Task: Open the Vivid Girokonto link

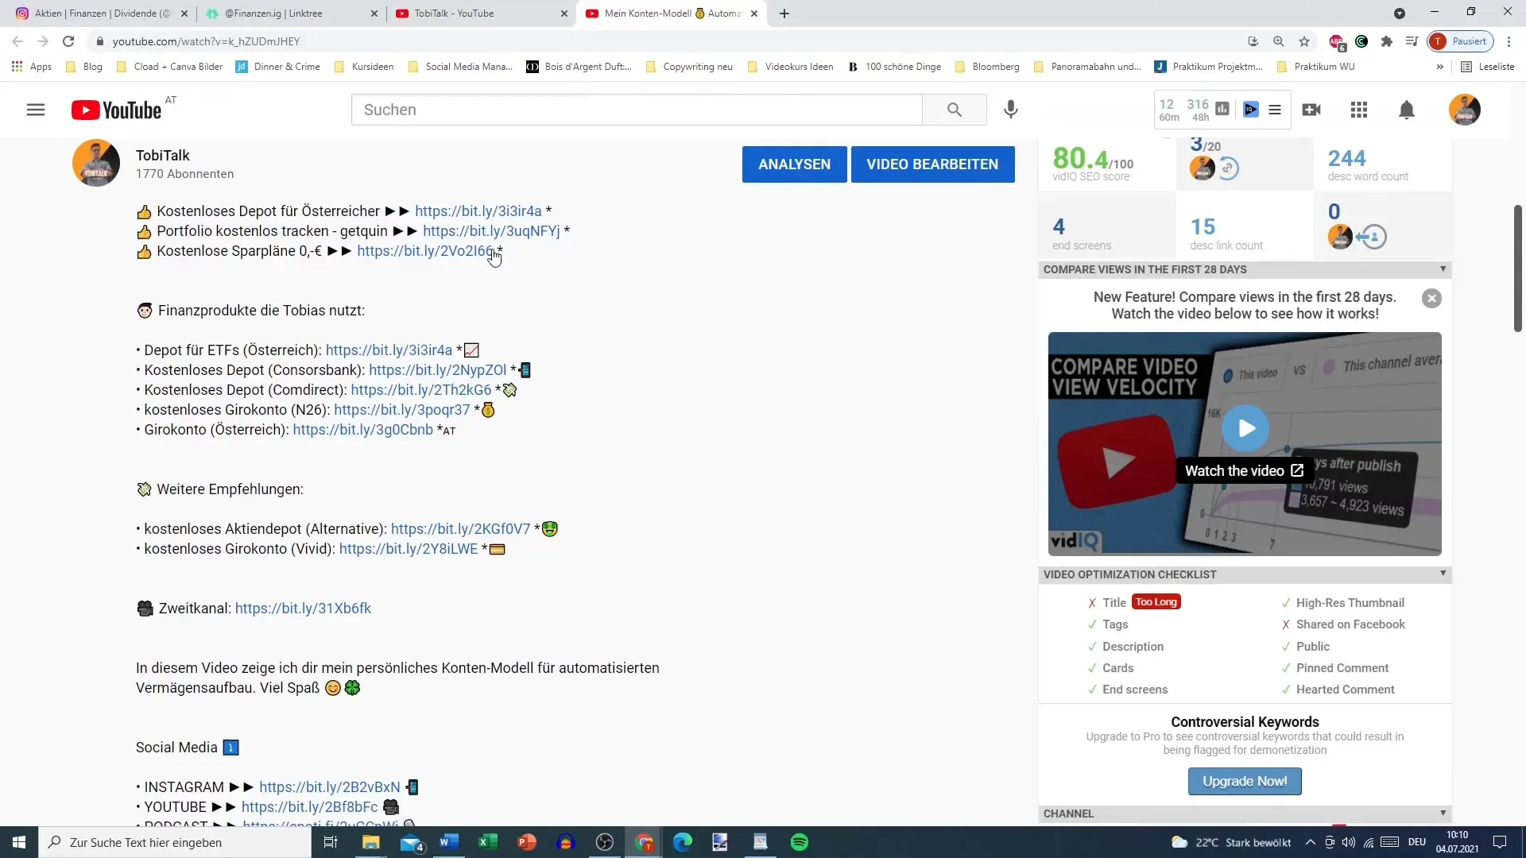Action: coord(409,549)
